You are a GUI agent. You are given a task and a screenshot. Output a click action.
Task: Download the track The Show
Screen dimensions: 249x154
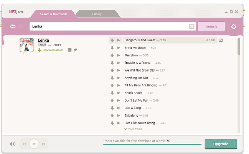point(112,55)
